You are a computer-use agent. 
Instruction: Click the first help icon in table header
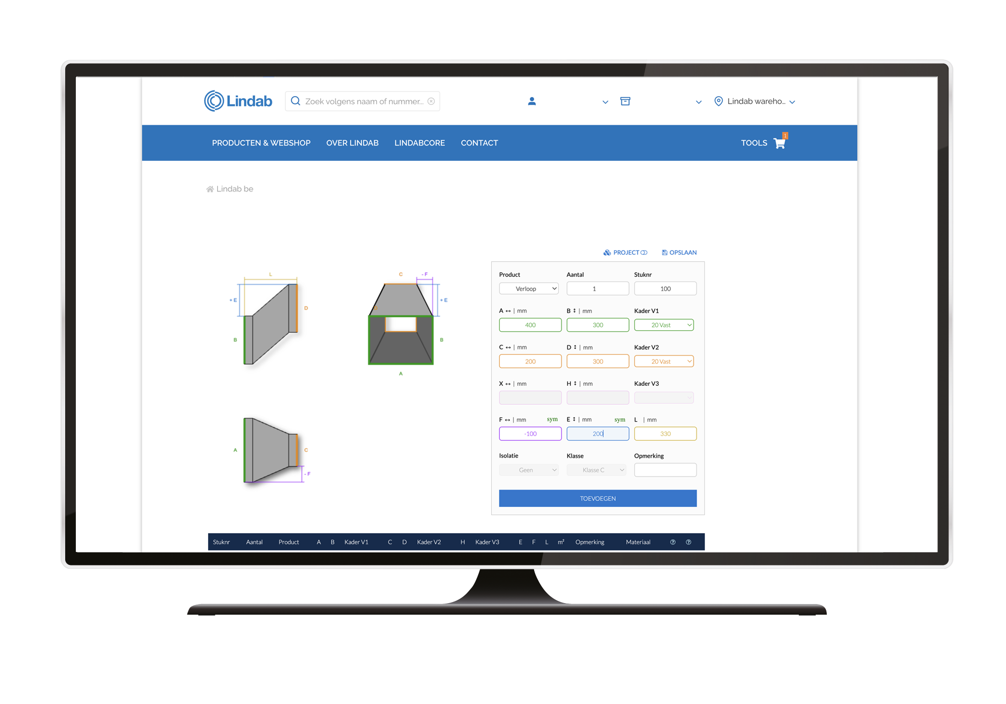click(x=673, y=542)
